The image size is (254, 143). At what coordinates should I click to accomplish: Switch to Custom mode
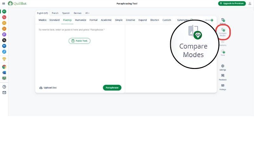tap(167, 20)
